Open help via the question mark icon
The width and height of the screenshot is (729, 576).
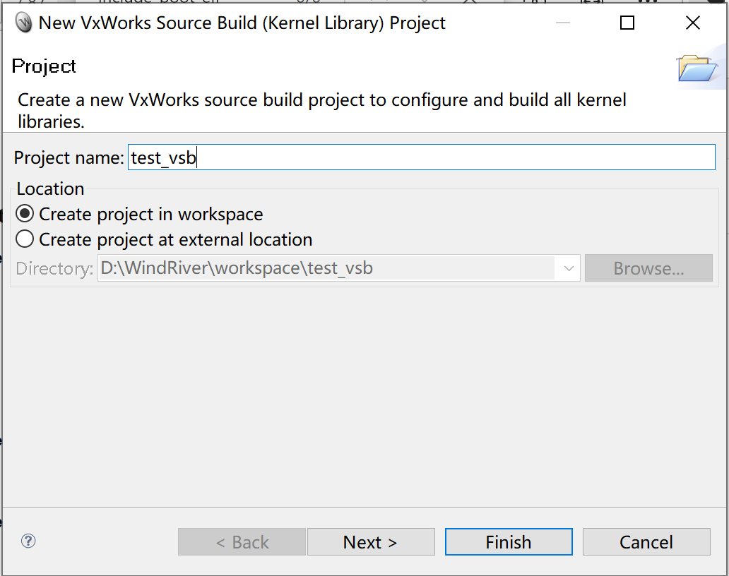tap(28, 541)
